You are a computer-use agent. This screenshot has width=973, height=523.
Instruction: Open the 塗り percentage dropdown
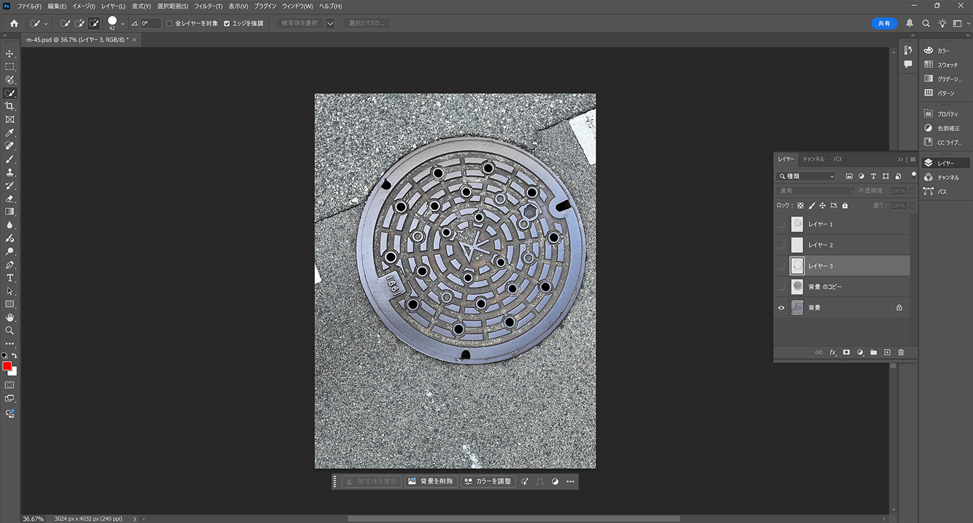pos(913,206)
